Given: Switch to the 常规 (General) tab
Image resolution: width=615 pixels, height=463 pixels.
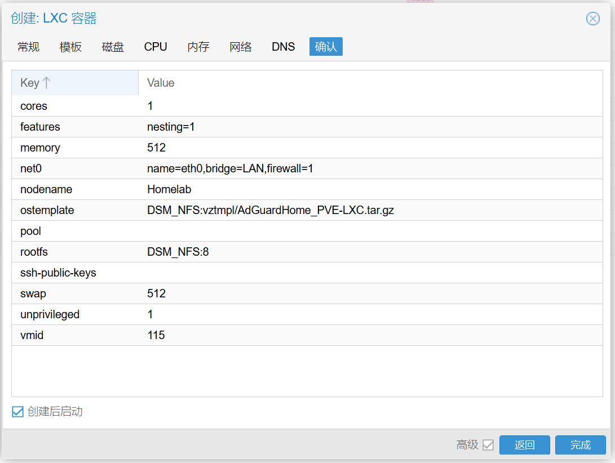Looking at the screenshot, I should pos(28,47).
